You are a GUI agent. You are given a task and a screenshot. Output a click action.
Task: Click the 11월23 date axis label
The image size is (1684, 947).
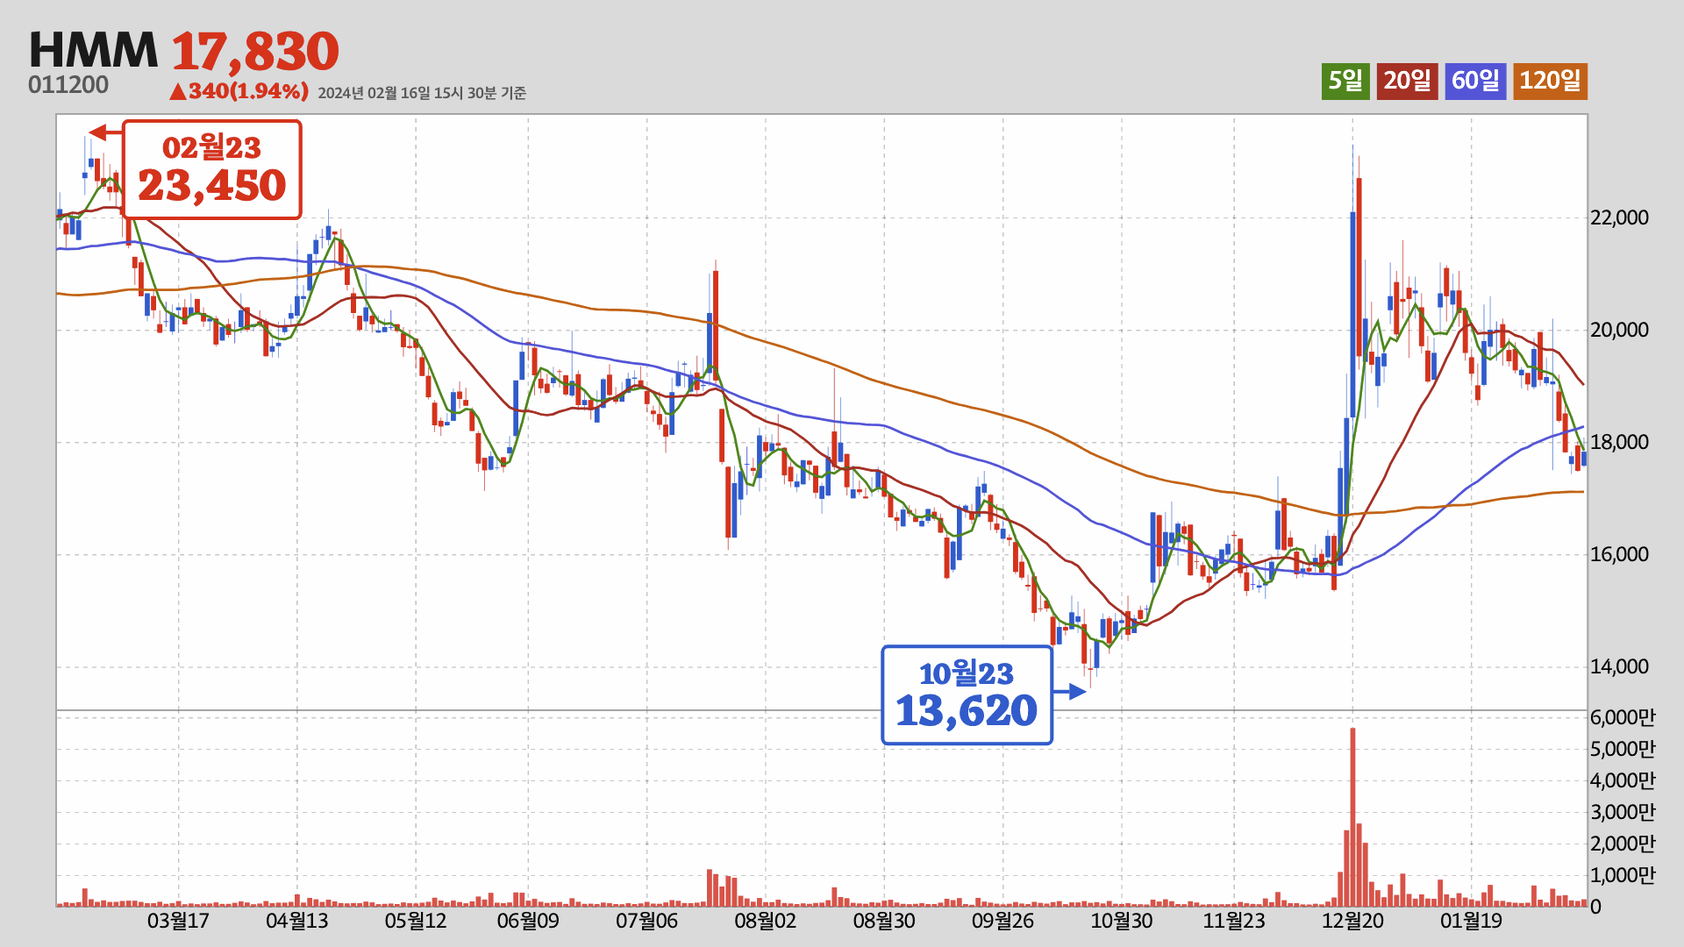(1234, 921)
